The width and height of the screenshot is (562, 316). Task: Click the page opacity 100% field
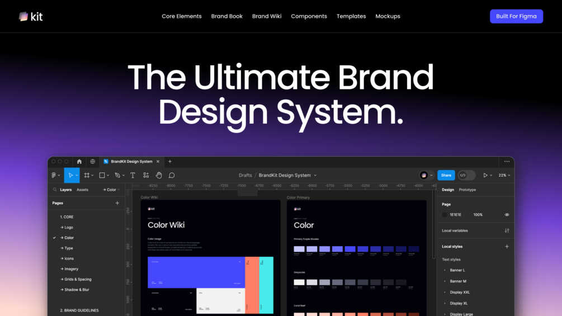pyautogui.click(x=478, y=215)
